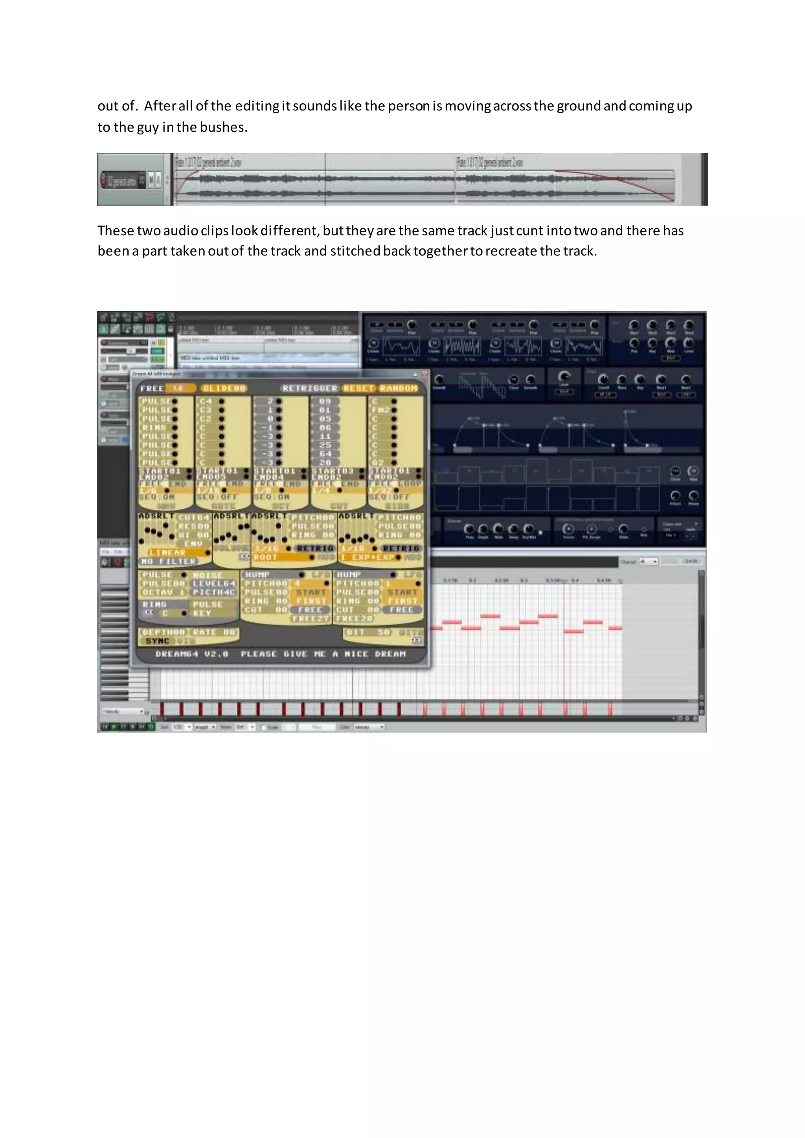Open the File menu of the MIDI editor
805x1138 pixels.
(x=105, y=552)
